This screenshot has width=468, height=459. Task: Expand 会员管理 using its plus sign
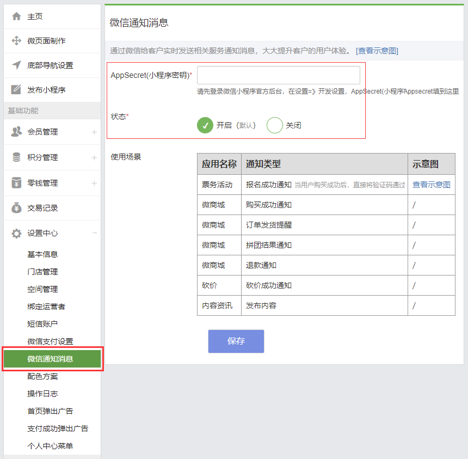(94, 132)
